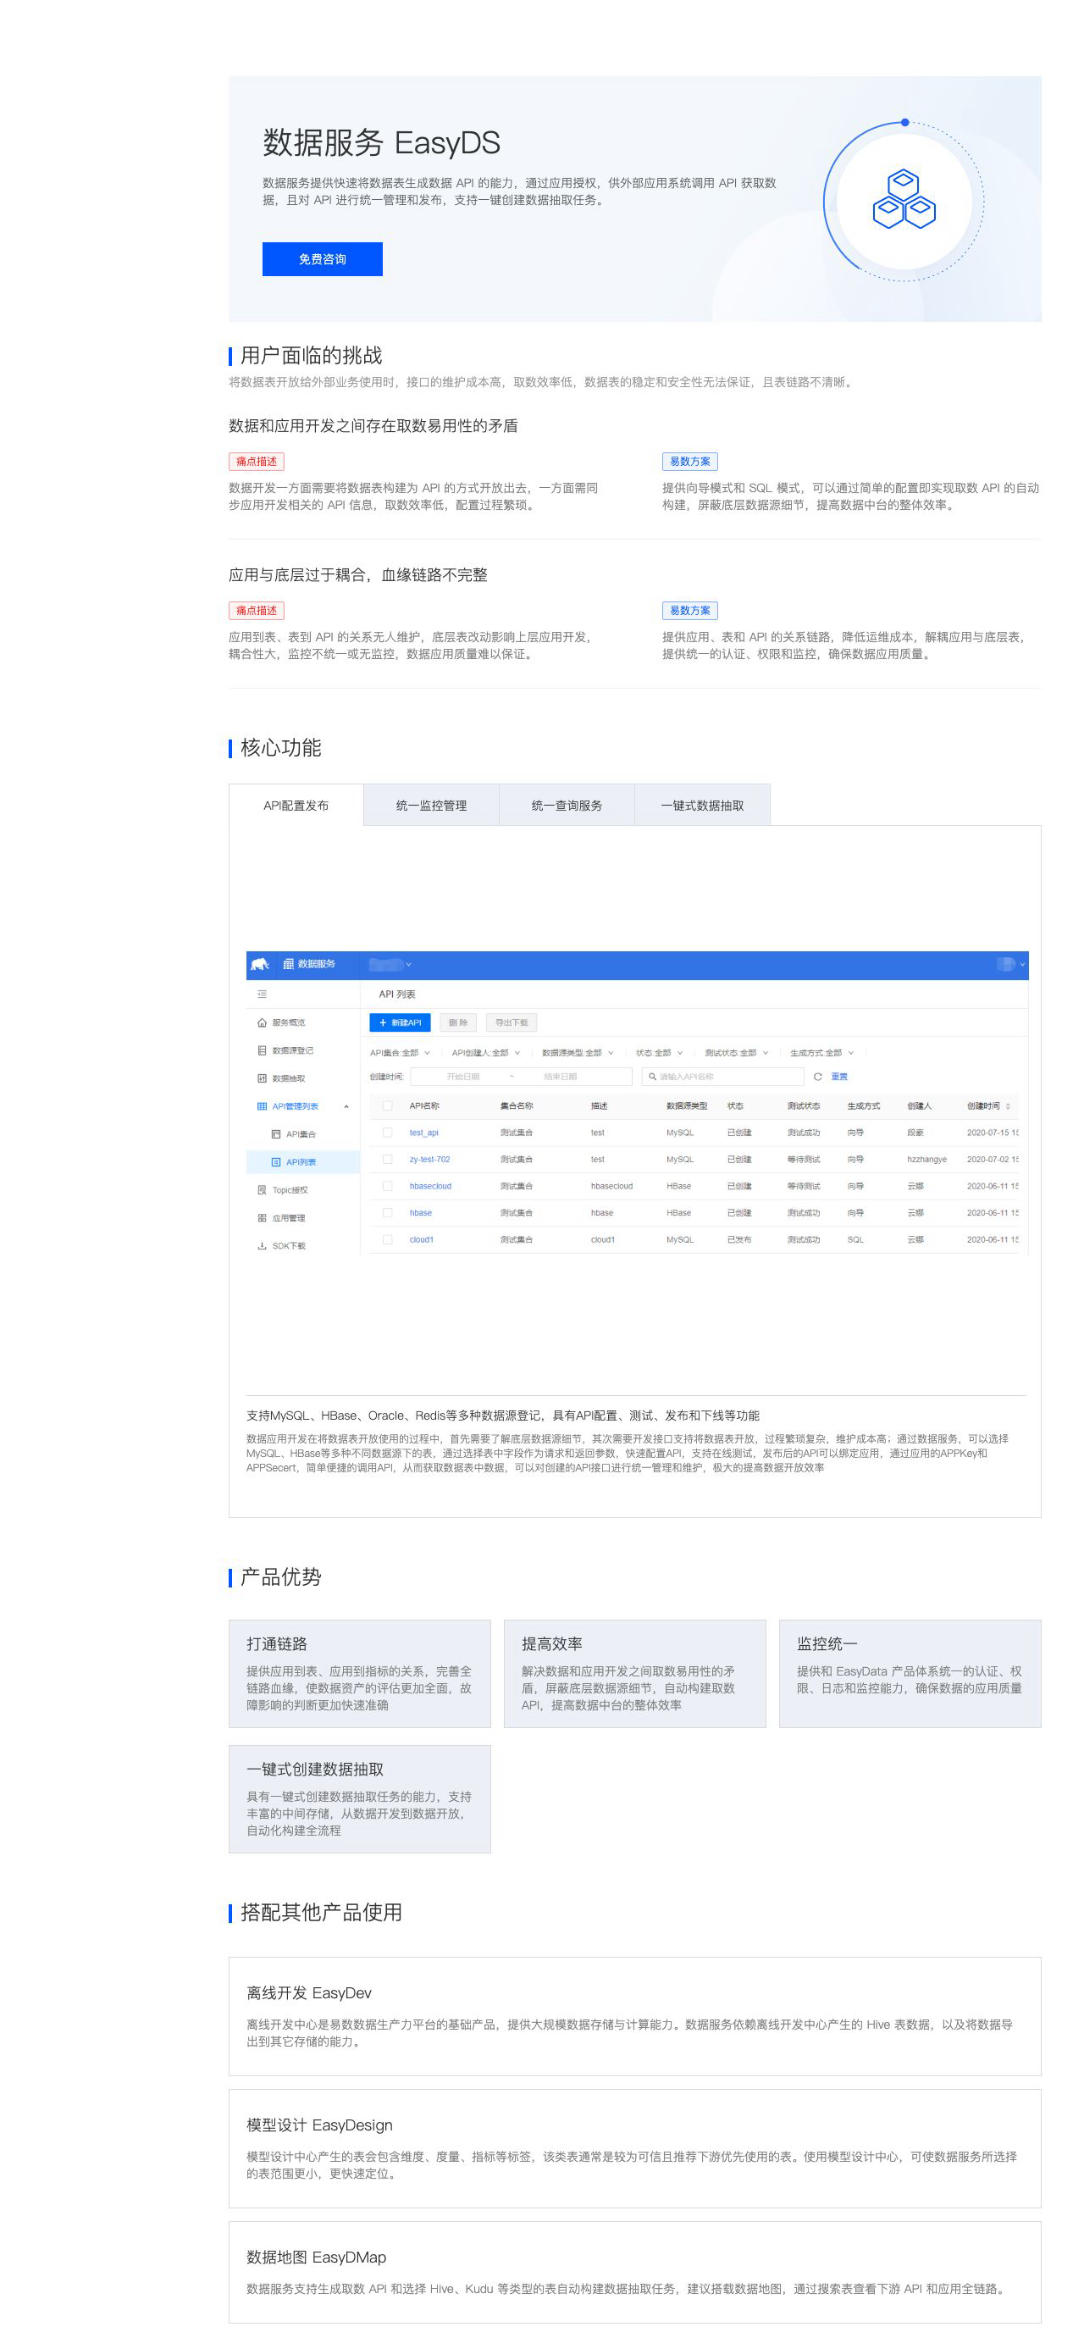The width and height of the screenshot is (1084, 2349).
Task: Click the refresh icon next to 重置
Action: pyautogui.click(x=818, y=1077)
